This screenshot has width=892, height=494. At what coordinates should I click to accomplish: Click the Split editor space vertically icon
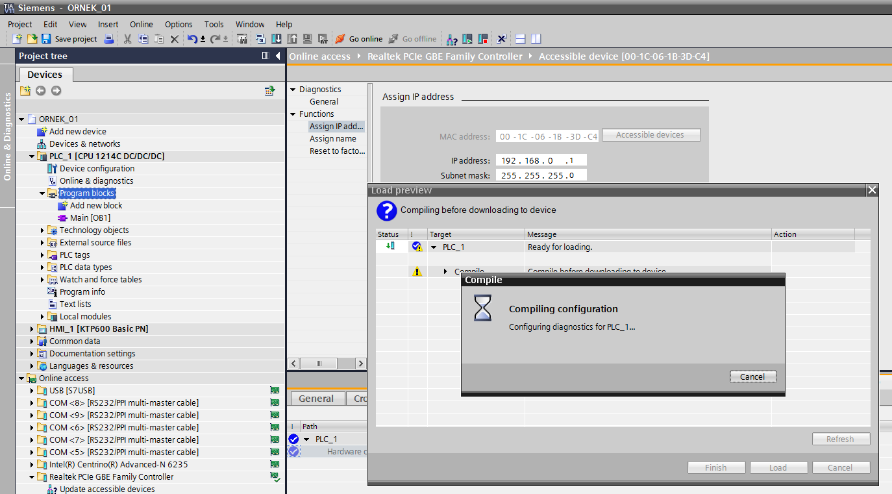pyautogui.click(x=536, y=39)
